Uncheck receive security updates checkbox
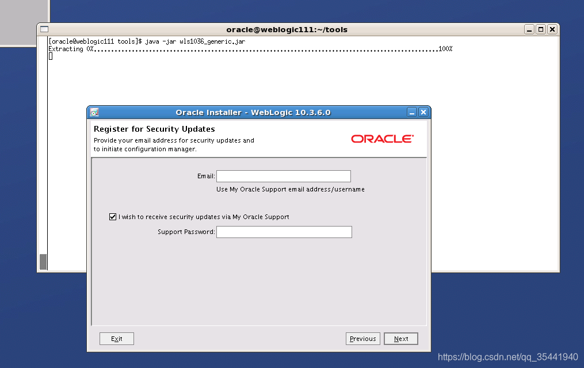The width and height of the screenshot is (584, 368). 113,217
